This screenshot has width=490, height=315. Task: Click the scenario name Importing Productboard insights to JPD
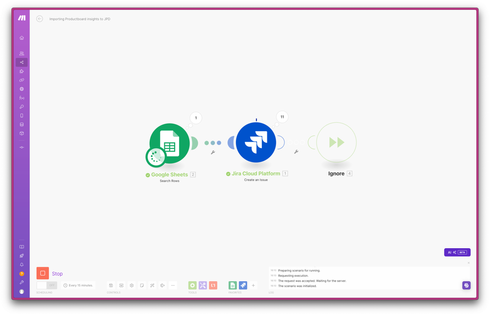click(x=79, y=19)
